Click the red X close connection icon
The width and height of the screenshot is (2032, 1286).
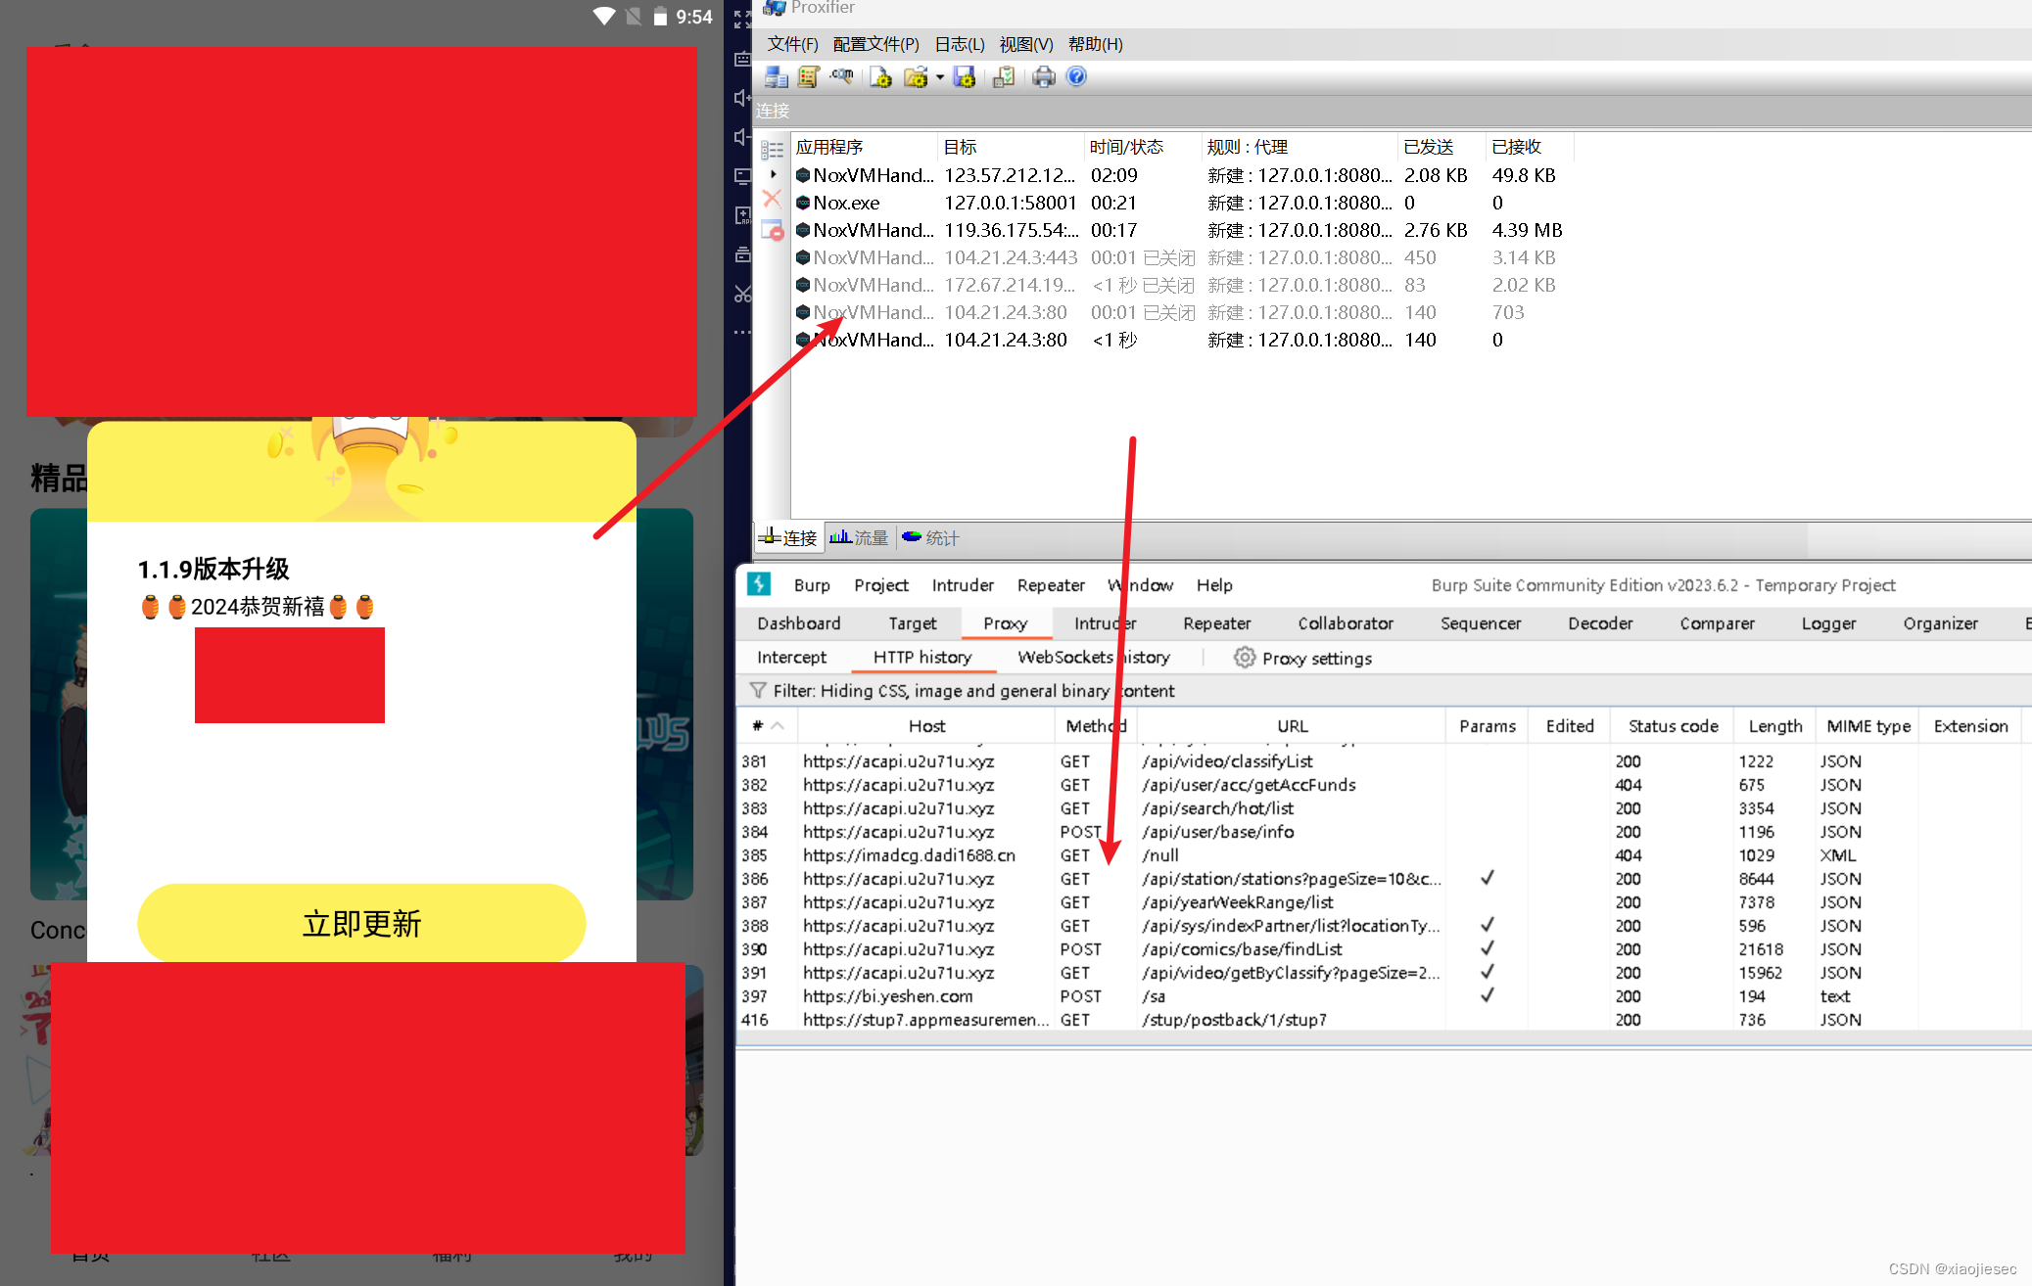coord(772,199)
